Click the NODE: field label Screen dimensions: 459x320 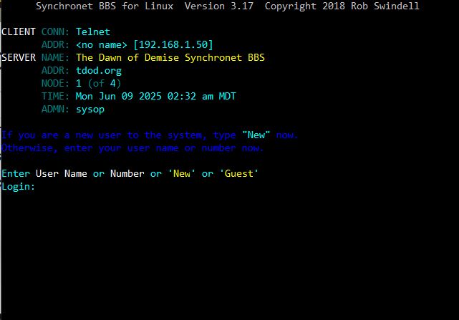tap(55, 84)
